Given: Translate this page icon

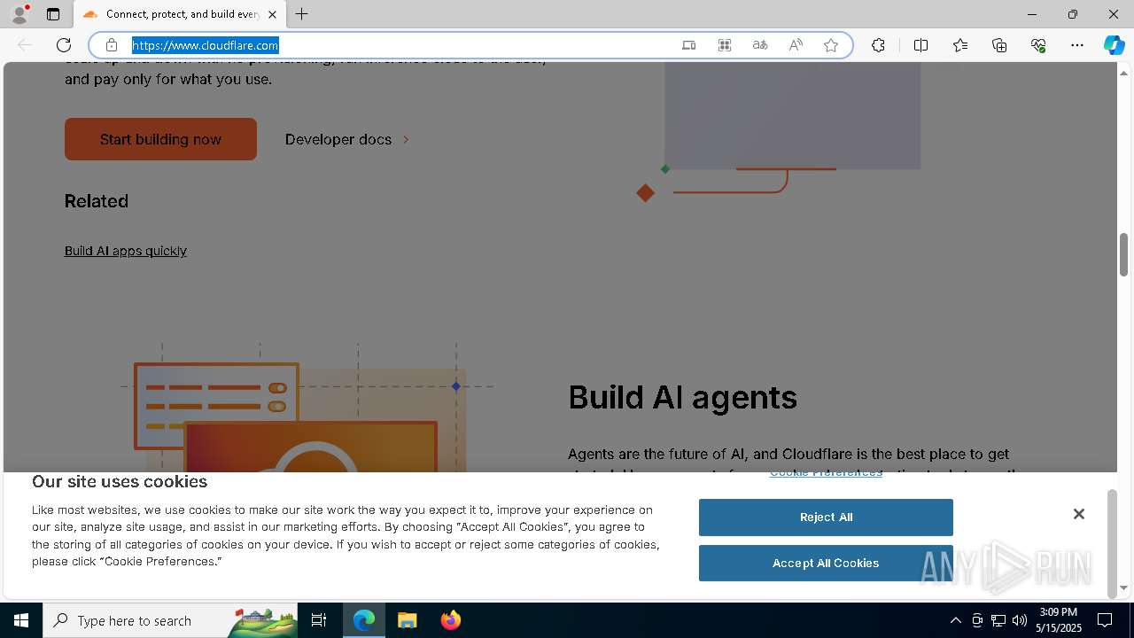Looking at the screenshot, I should [x=760, y=45].
